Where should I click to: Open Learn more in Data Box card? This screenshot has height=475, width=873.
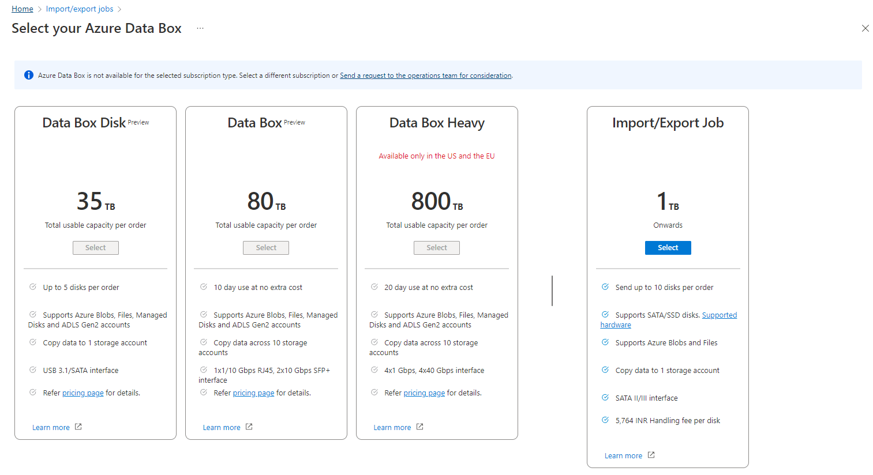222,428
